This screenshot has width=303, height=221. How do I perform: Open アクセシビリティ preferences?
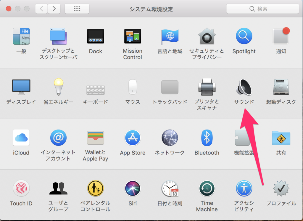[x=244, y=188]
